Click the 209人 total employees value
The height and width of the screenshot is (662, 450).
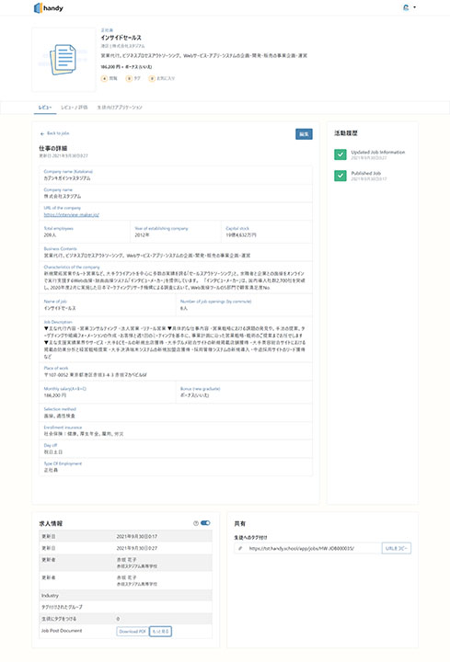pos(50,234)
